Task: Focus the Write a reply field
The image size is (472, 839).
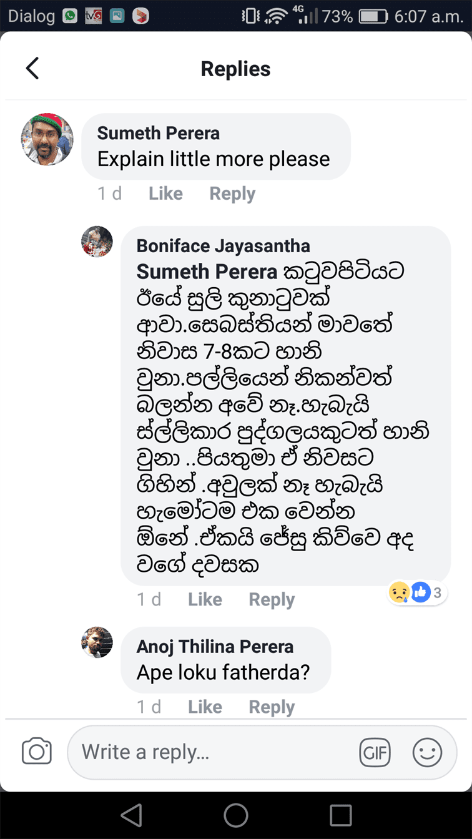Action: (212, 752)
